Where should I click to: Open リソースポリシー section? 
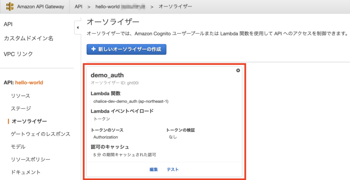pos(30,160)
